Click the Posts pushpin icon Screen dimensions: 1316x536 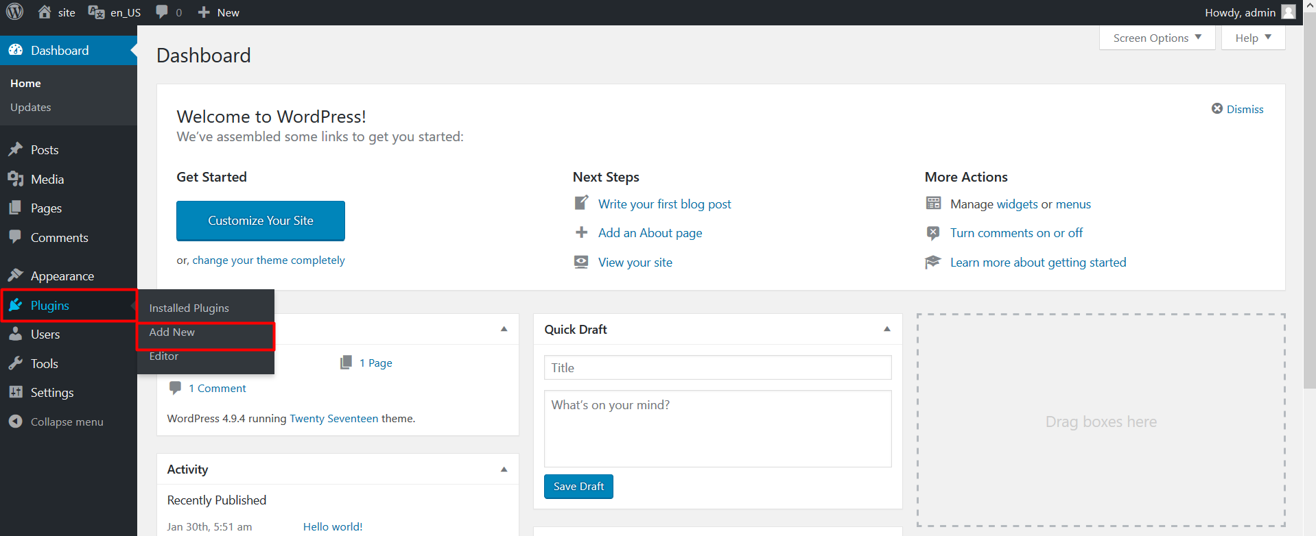pyautogui.click(x=15, y=149)
